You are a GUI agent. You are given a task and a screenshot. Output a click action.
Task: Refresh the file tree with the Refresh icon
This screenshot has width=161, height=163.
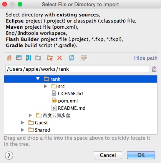click(71, 58)
